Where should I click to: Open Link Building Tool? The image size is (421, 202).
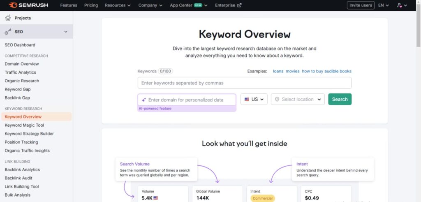pyautogui.click(x=22, y=186)
